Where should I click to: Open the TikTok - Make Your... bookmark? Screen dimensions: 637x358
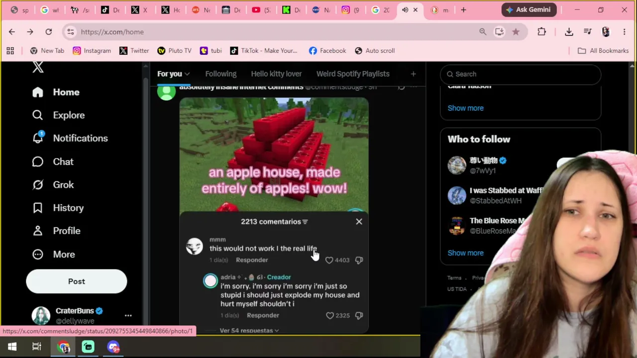pos(263,51)
